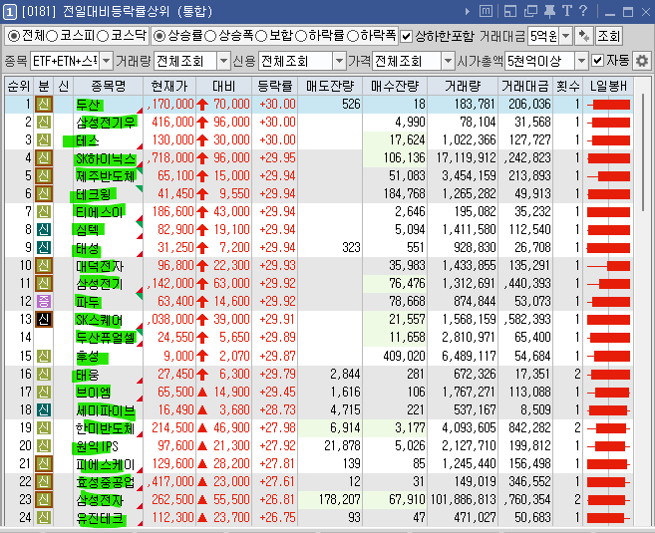This screenshot has height=533, width=655.
Task: Sort by the 현재가 column header
Action: 169,86
